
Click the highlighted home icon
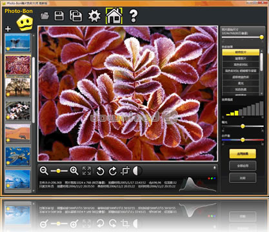click(114, 16)
